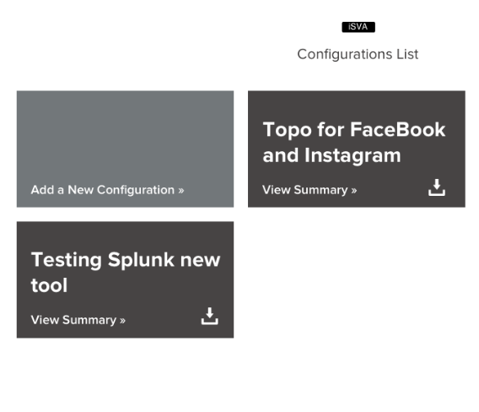Click the double chevron after Add a New Configuration

pyautogui.click(x=181, y=191)
